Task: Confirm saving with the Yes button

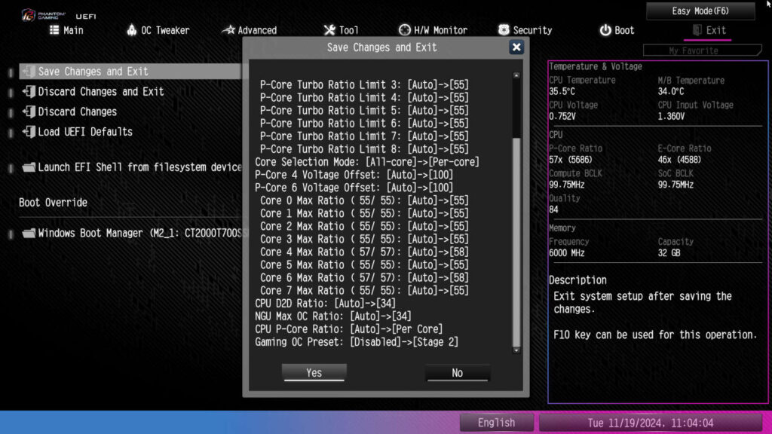Action: point(314,372)
